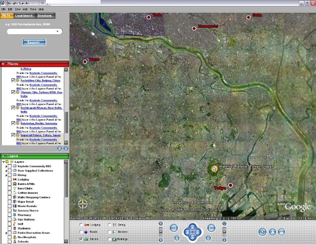The image size is (316, 245).
Task: Uncheck Imperial Palace placemark checkbox in Places
Action: (13, 135)
